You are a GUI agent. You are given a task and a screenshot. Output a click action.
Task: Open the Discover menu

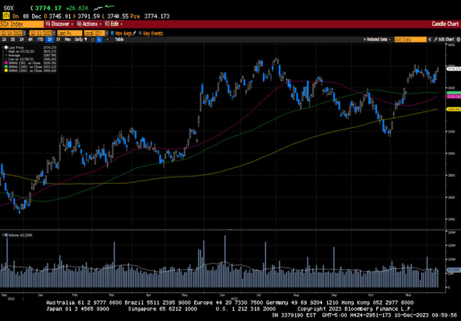coord(59,24)
